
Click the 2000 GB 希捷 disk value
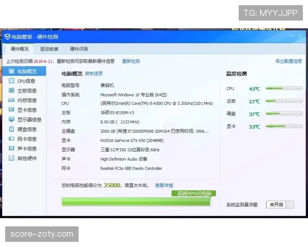click(155, 131)
